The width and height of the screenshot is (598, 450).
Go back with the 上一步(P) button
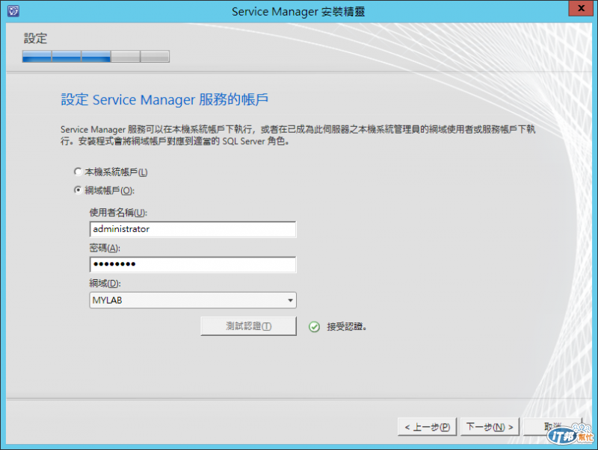427,427
